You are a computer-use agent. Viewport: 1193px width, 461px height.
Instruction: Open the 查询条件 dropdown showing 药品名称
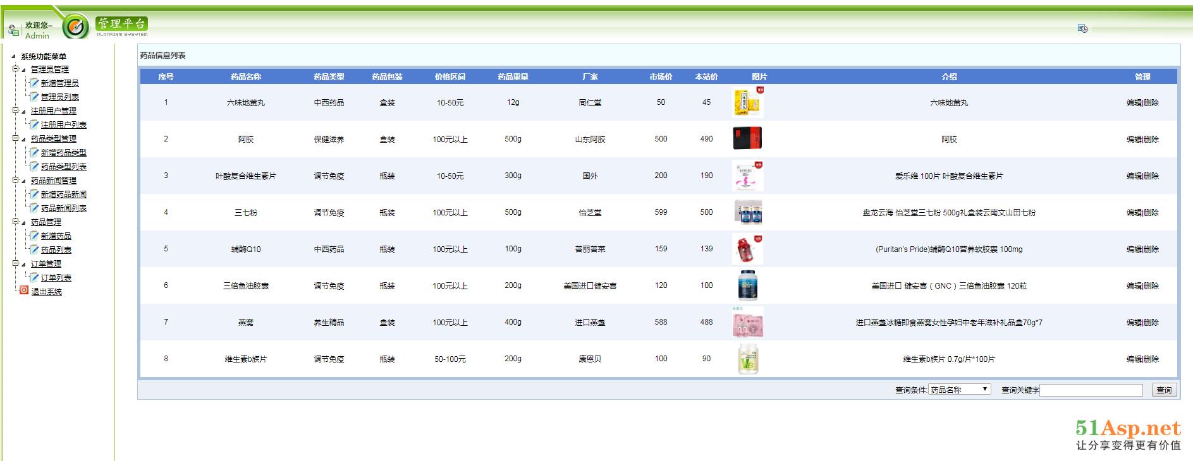coord(959,390)
